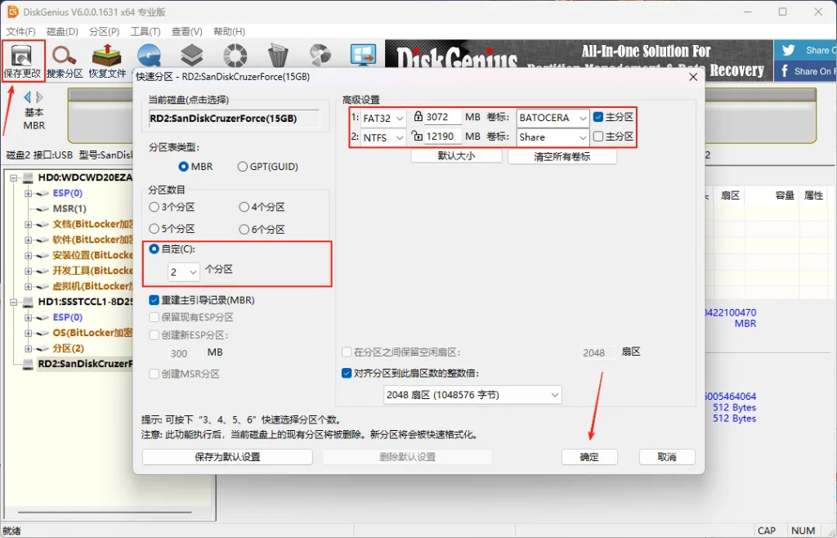Click the 12190 MB partition size field
Image resolution: width=837 pixels, height=538 pixels.
(442, 137)
